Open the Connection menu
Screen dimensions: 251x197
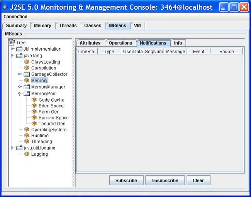[x=15, y=17]
